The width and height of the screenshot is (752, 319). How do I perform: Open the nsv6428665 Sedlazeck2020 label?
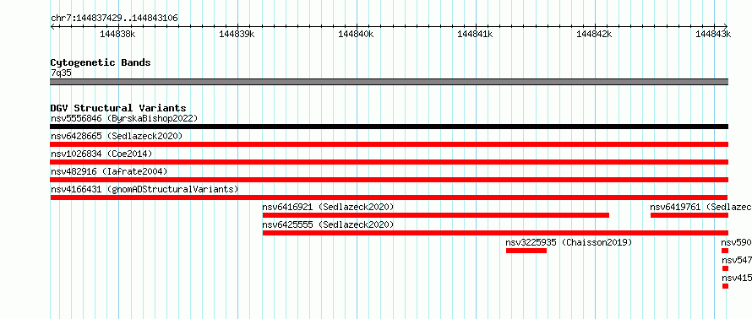tap(117, 136)
